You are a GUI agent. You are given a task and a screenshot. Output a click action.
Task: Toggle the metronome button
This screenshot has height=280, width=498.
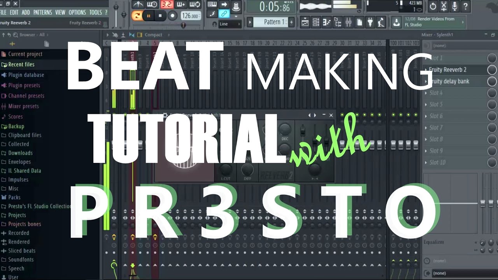coord(138,5)
